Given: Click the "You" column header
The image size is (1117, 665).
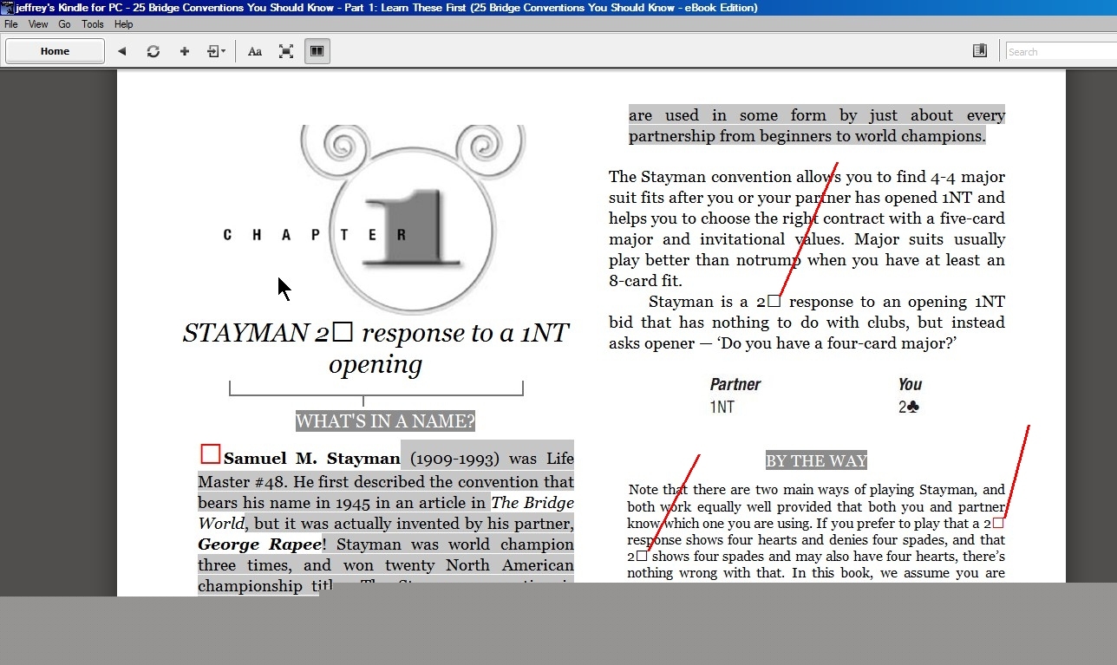Looking at the screenshot, I should click(x=911, y=384).
